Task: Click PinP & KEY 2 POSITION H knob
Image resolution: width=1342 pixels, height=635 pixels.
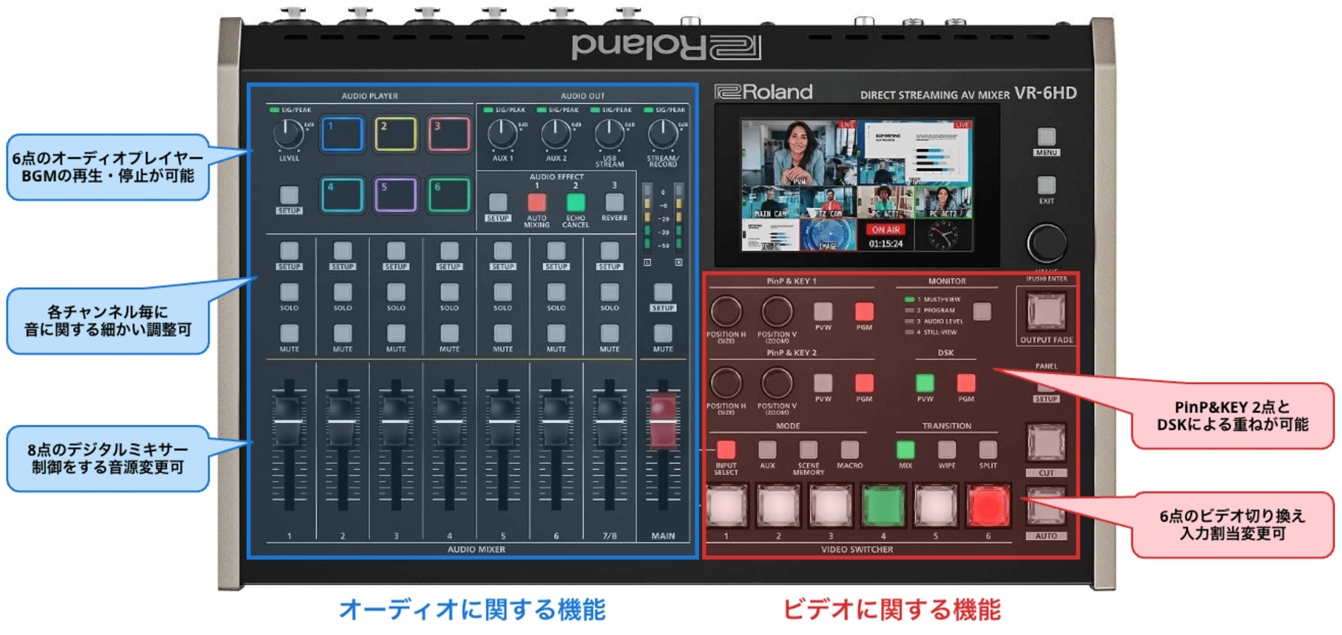Action: coord(726,383)
